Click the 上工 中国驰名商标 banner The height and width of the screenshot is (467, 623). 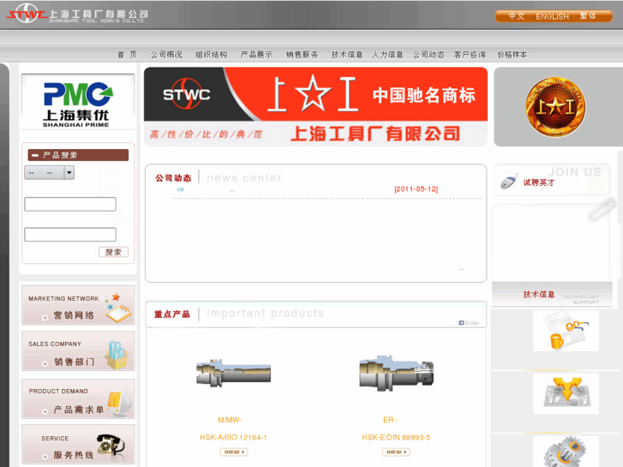coord(315,106)
